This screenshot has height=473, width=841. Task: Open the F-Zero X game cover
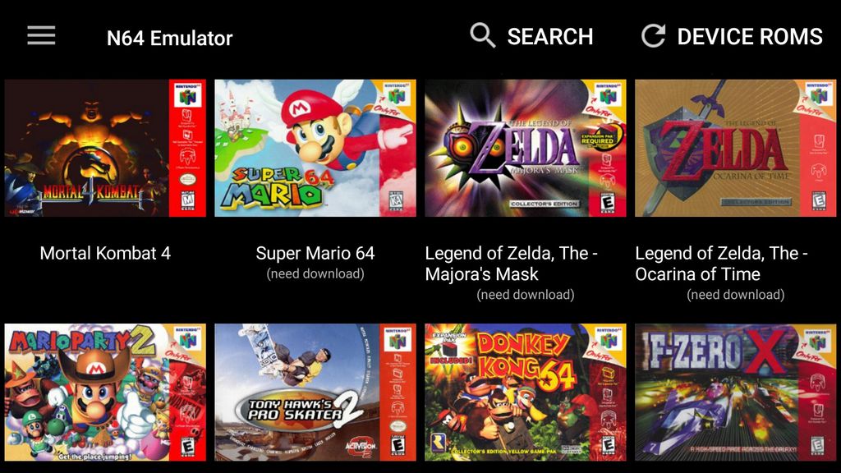[x=736, y=390]
